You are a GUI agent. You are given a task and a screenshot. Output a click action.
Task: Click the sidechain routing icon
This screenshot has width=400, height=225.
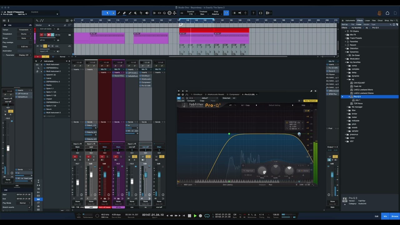tap(234, 98)
